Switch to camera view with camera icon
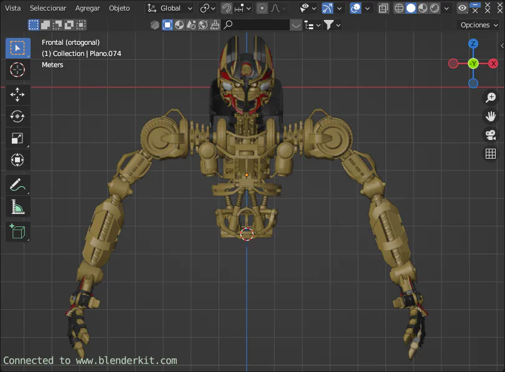505x372 pixels. tap(491, 135)
